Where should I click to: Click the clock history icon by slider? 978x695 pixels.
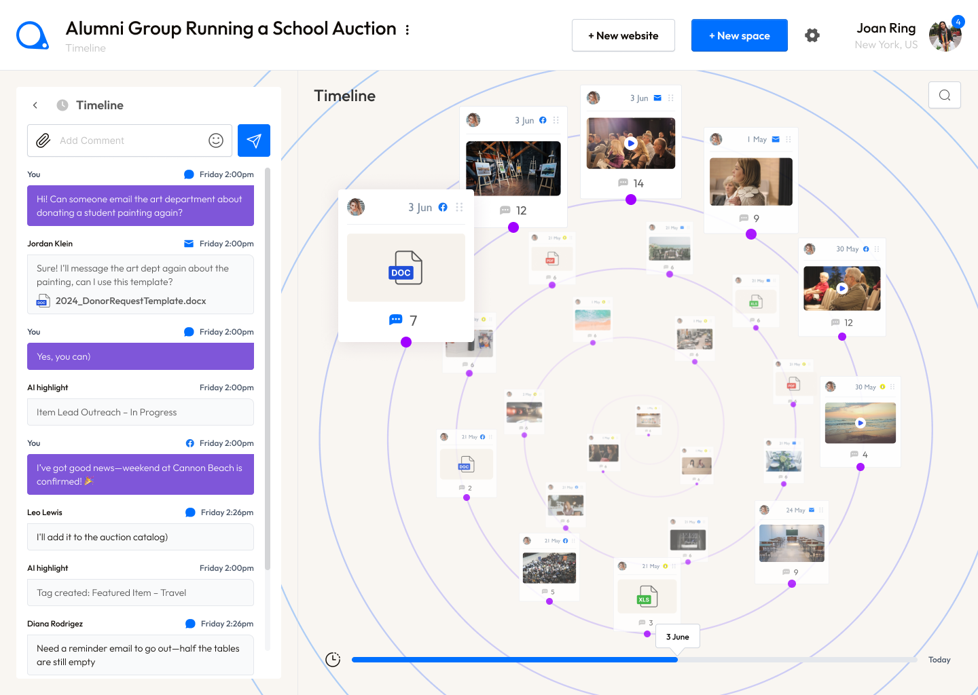point(333,660)
